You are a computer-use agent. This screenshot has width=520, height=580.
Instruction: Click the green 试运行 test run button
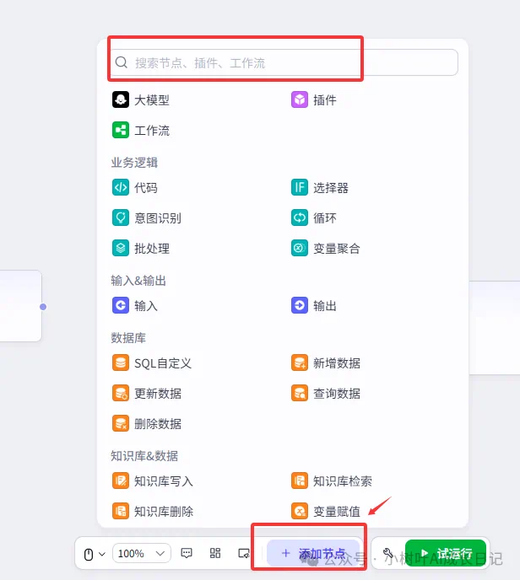(446, 553)
